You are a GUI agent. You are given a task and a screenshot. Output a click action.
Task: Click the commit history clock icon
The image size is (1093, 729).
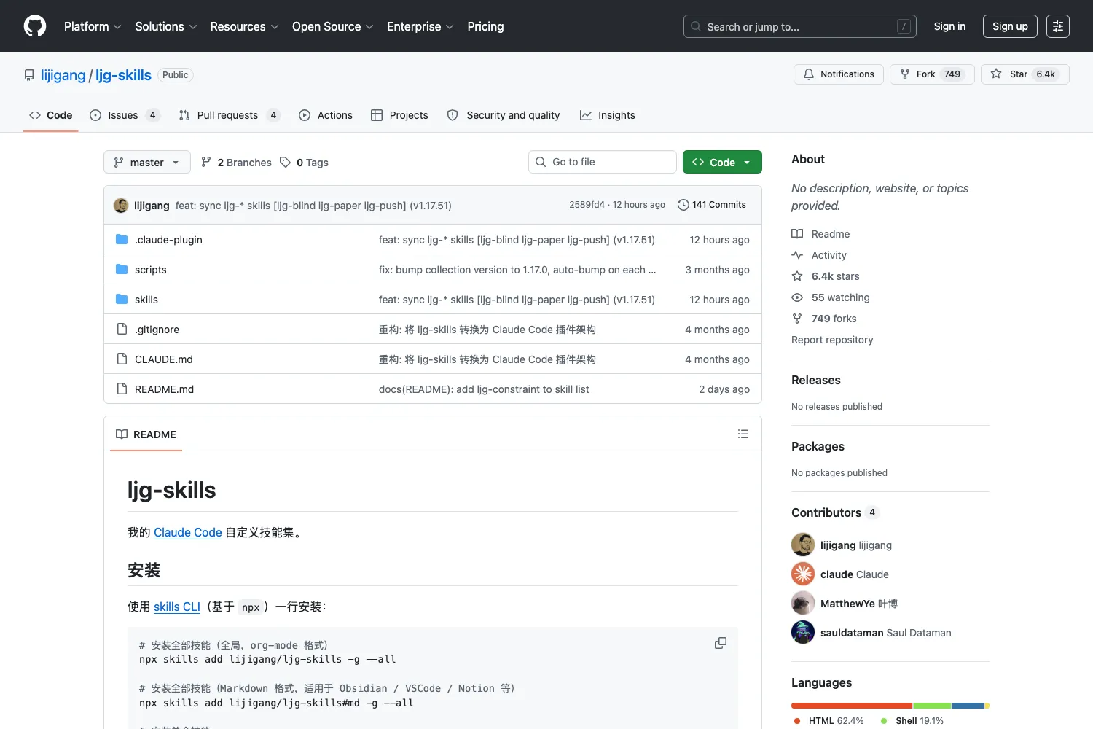click(683, 205)
